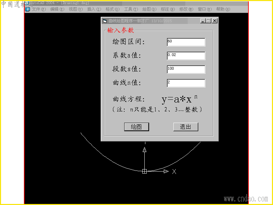
Task: Close the 曲线绘图程序 dialog
Action: click(215, 21)
